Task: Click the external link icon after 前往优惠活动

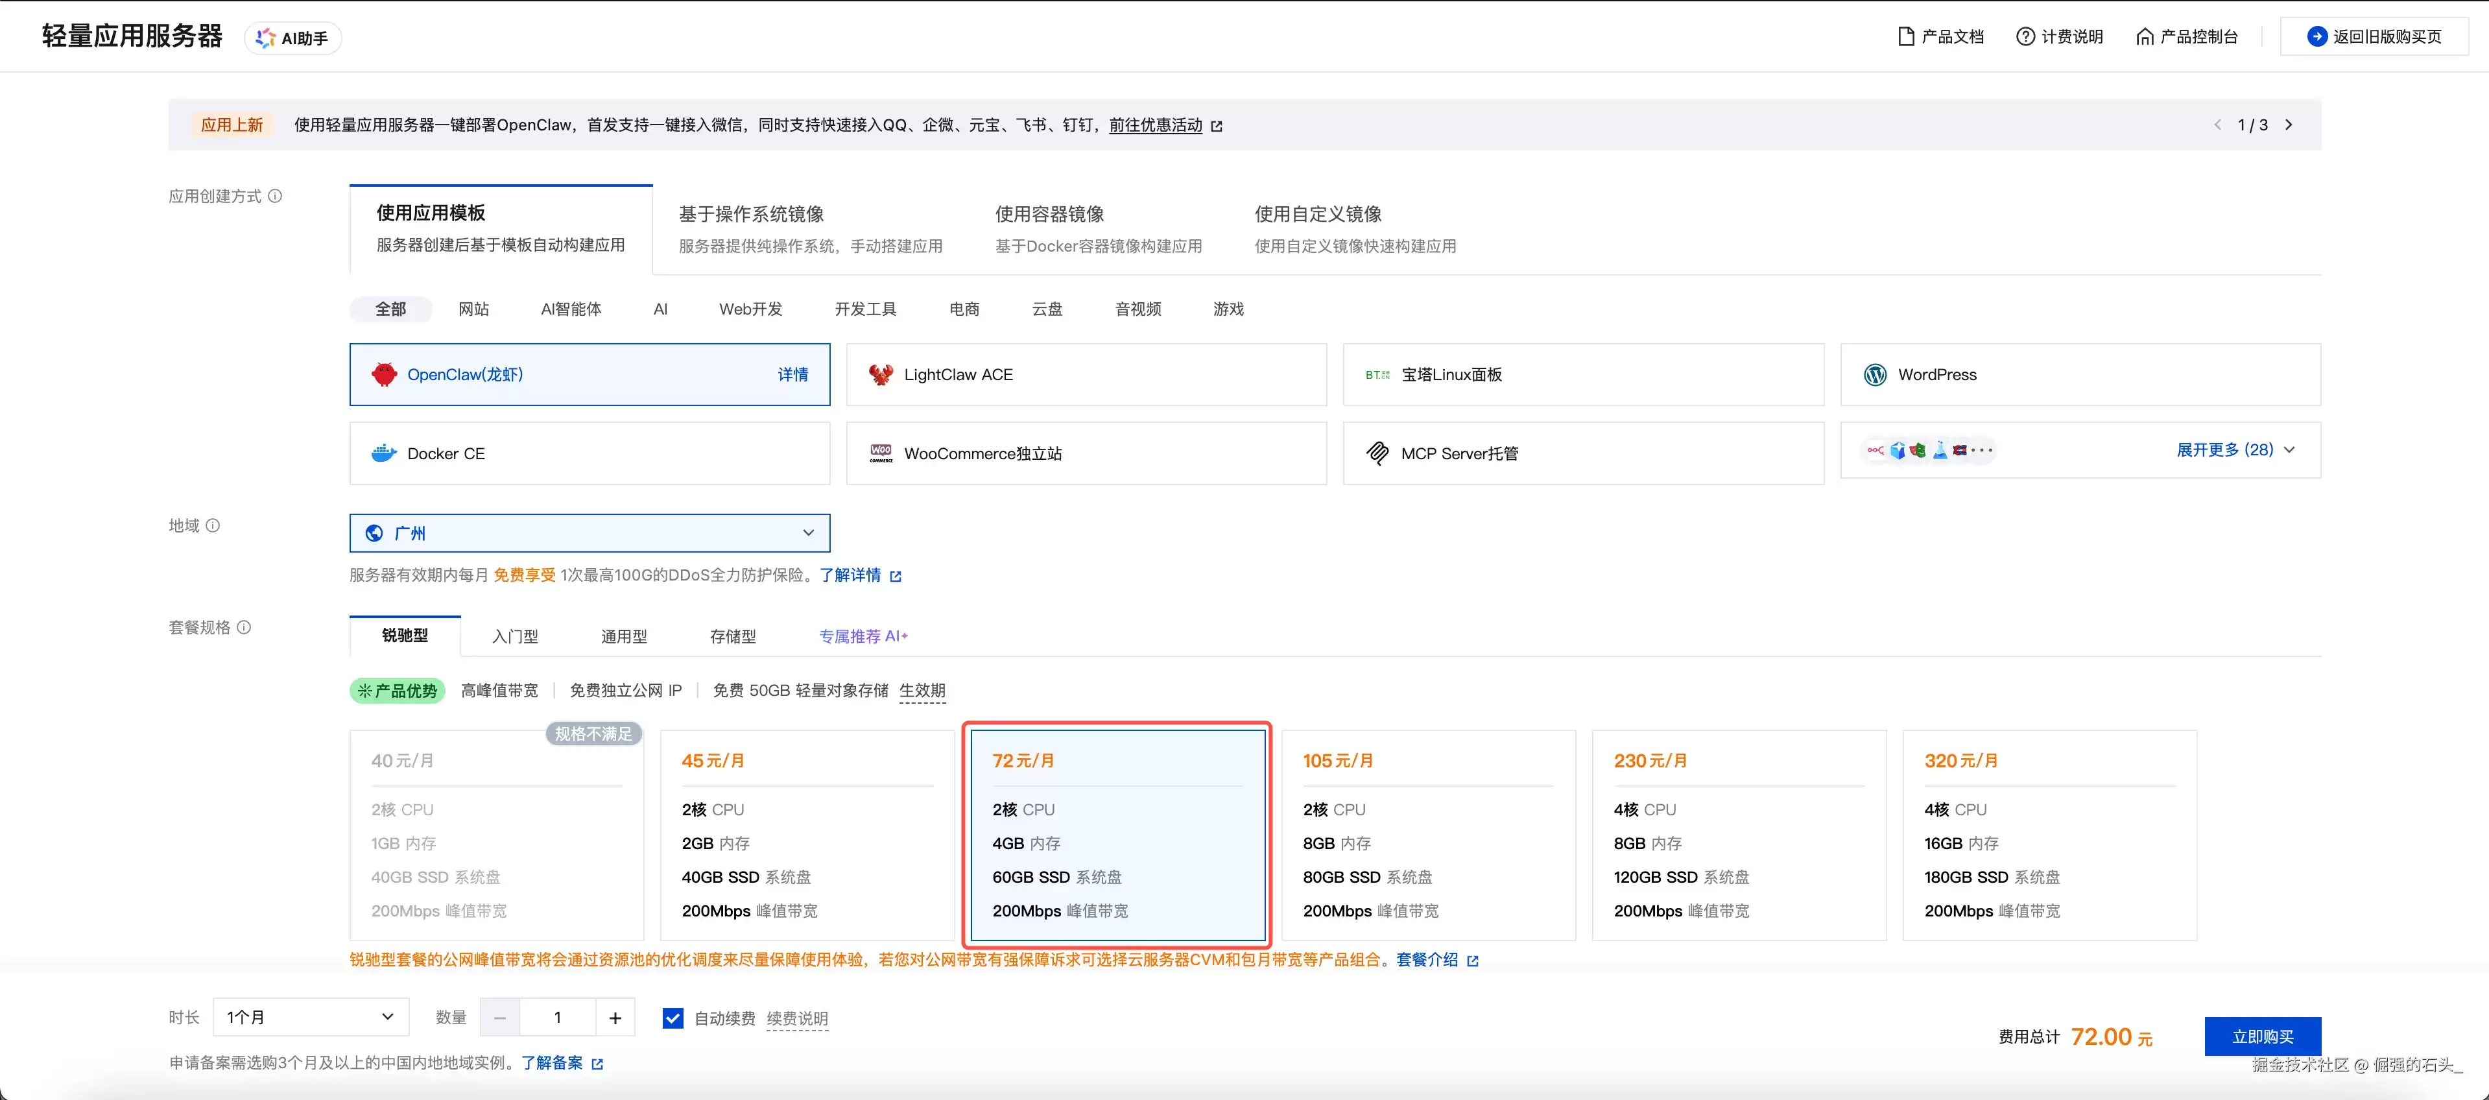Action: point(1217,126)
